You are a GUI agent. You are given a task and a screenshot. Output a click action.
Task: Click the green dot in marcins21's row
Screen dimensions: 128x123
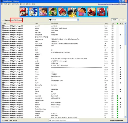pyautogui.click(x=117, y=96)
